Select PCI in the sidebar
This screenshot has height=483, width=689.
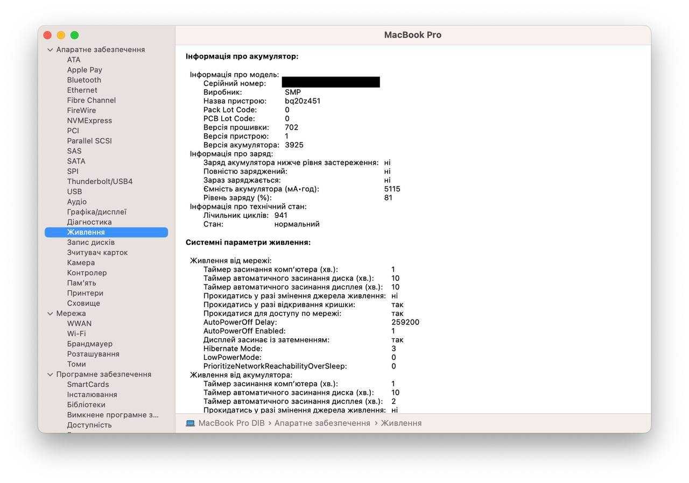coord(73,131)
